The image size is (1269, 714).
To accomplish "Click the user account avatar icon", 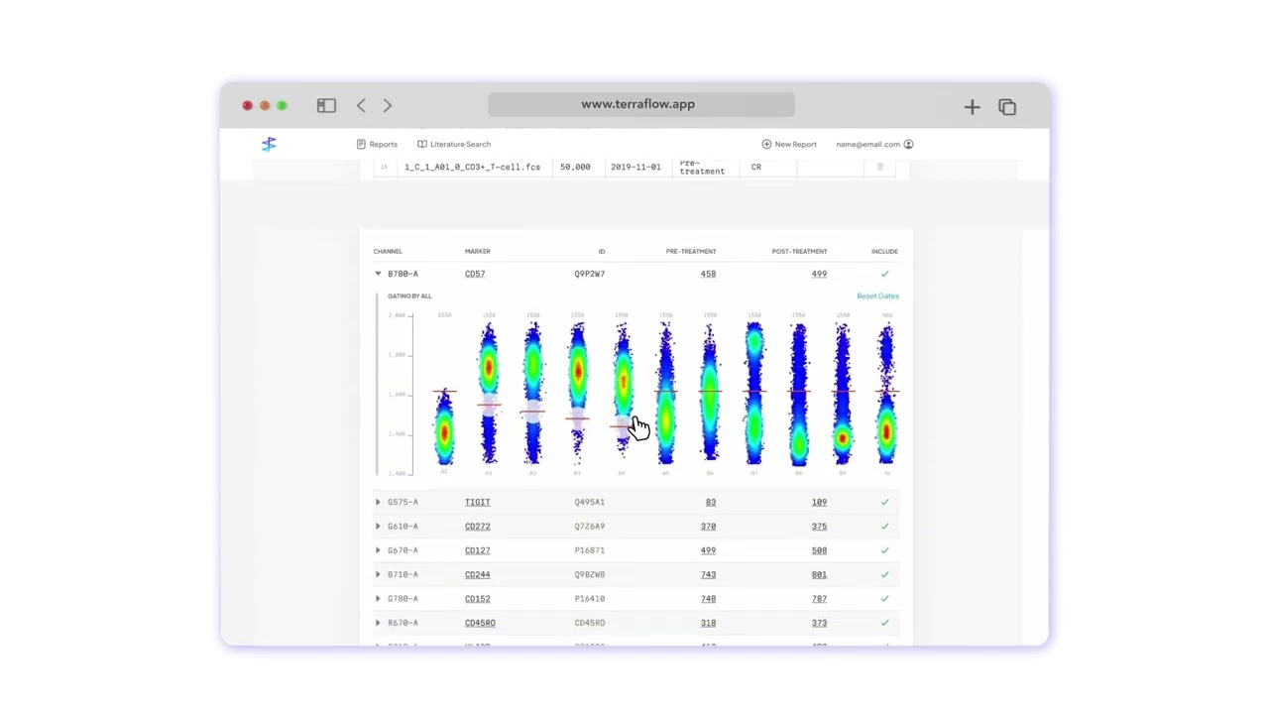I will tap(908, 144).
